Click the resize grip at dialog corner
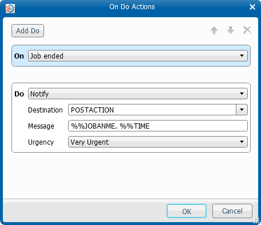 [x=257, y=220]
